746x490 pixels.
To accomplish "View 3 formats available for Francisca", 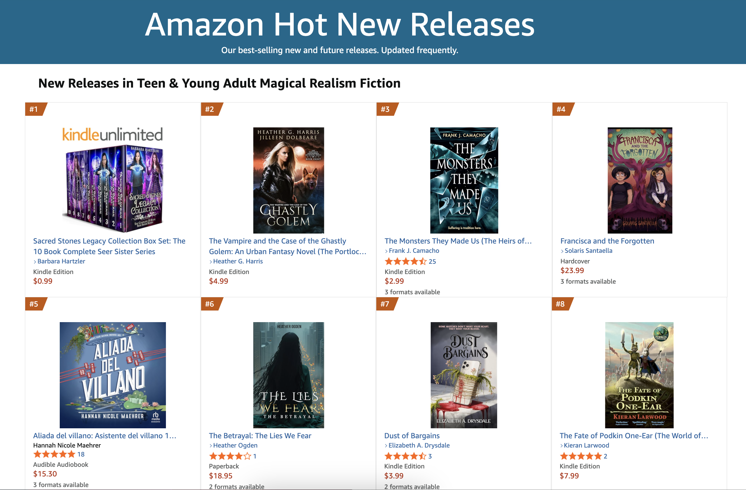I will point(588,281).
